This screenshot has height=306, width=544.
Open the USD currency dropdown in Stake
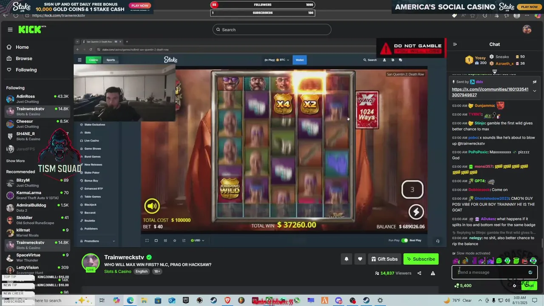(198, 241)
